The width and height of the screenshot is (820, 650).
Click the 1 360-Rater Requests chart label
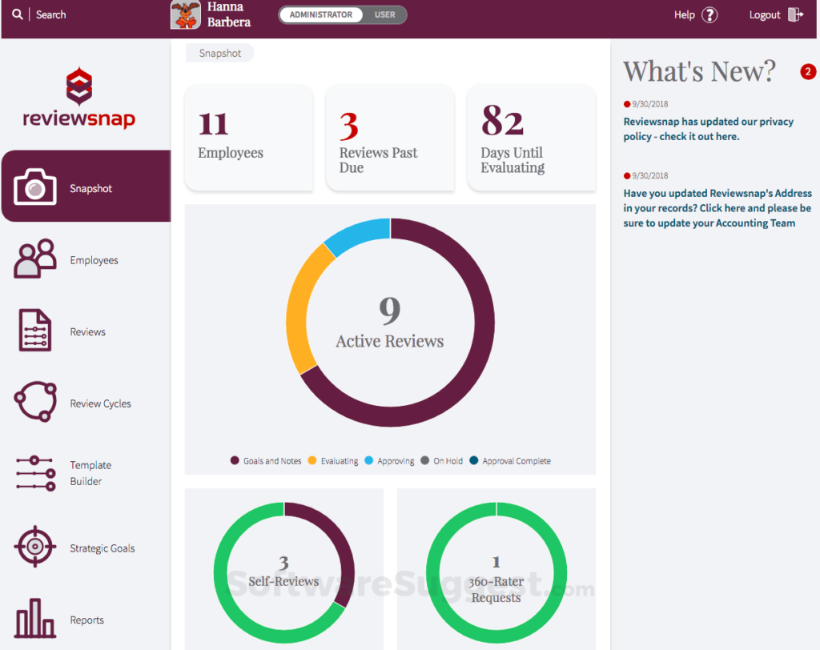pyautogui.click(x=496, y=580)
